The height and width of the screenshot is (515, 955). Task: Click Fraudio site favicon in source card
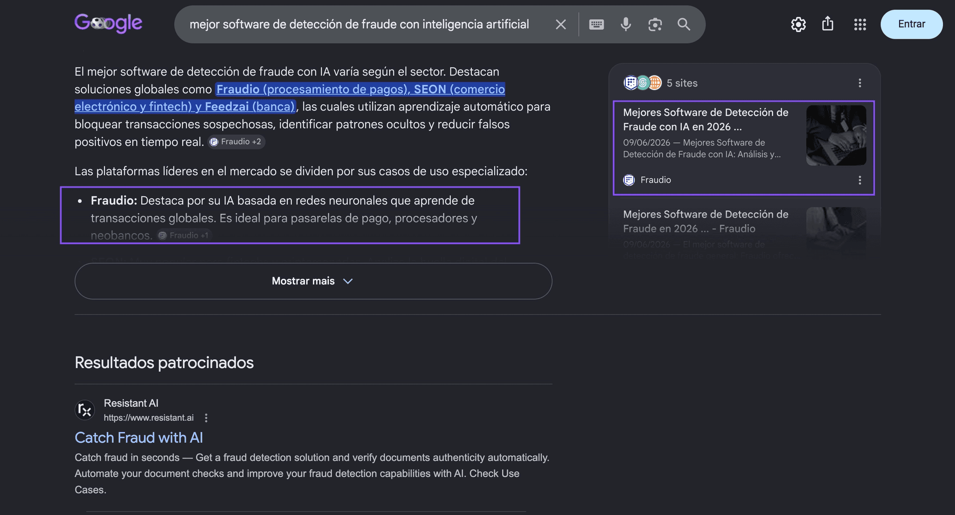click(629, 180)
